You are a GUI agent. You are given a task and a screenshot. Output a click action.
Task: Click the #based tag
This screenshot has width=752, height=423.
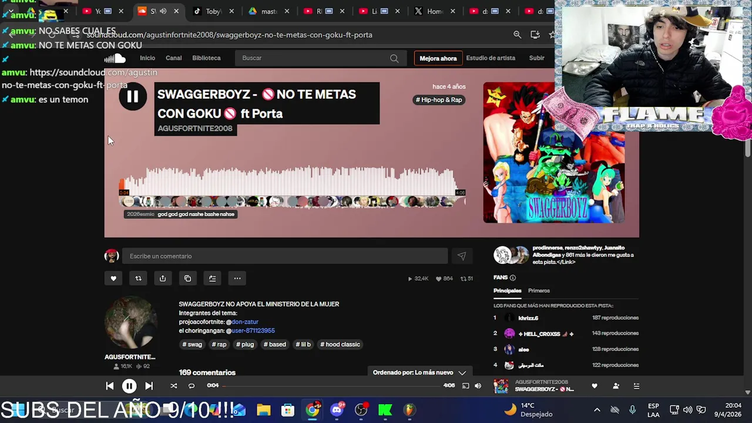pos(274,344)
